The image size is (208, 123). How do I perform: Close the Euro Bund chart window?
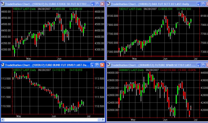click(102, 65)
